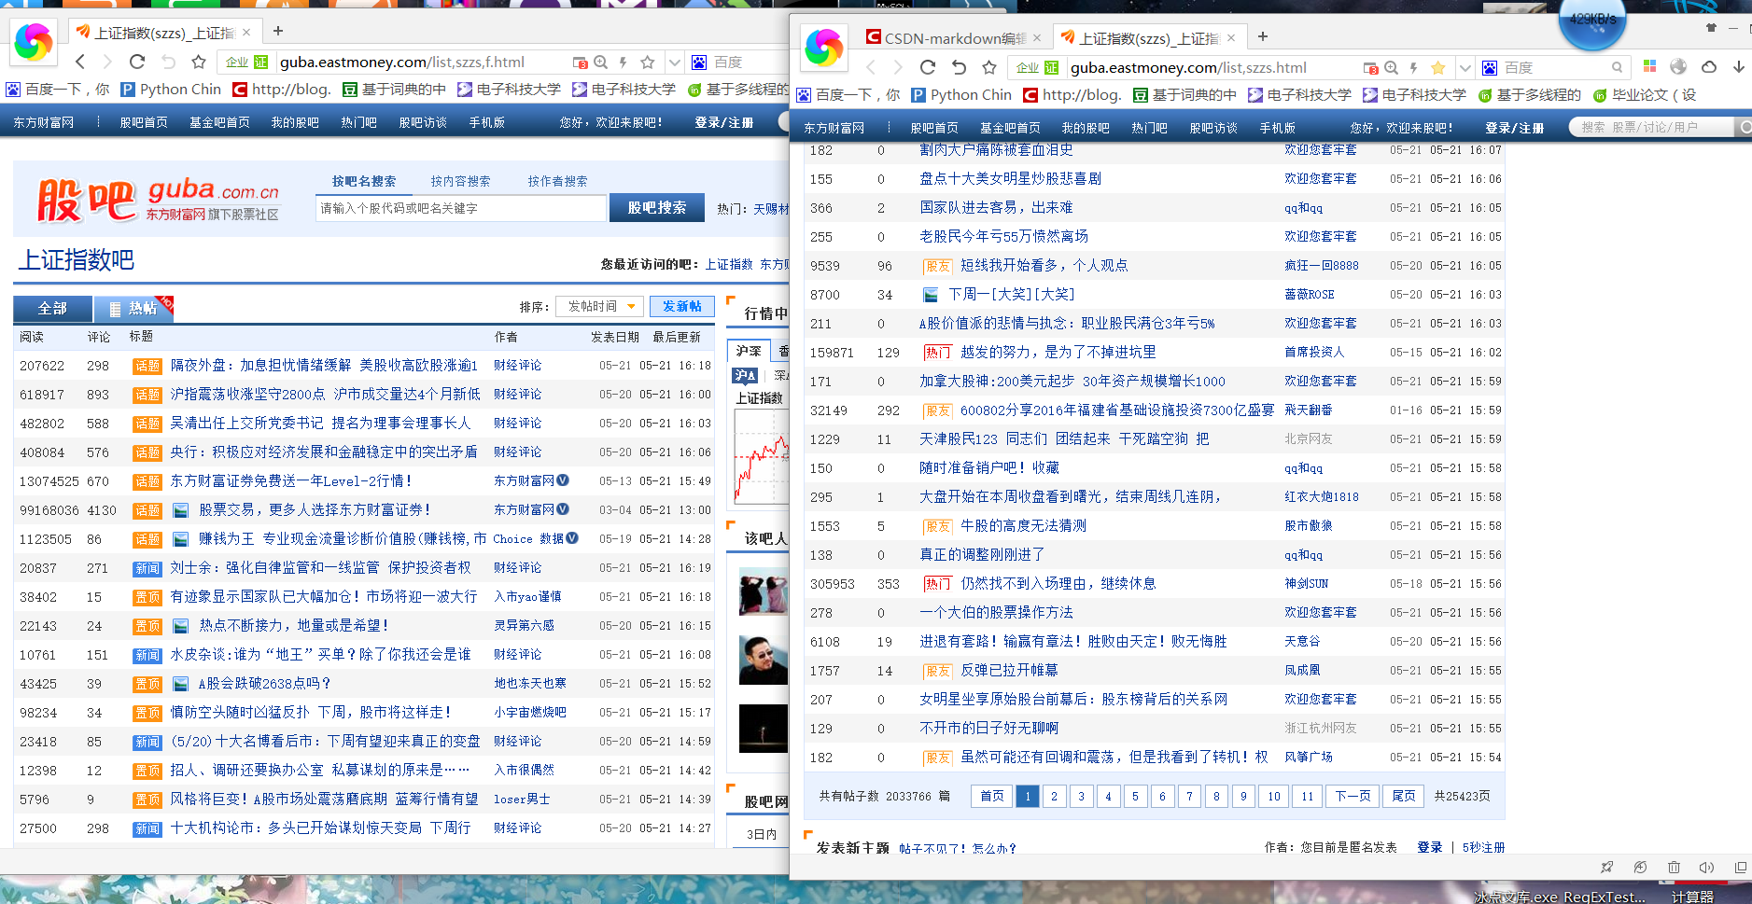Click the 429KB/s network speed ball
The image size is (1752, 904).
click(x=1592, y=19)
